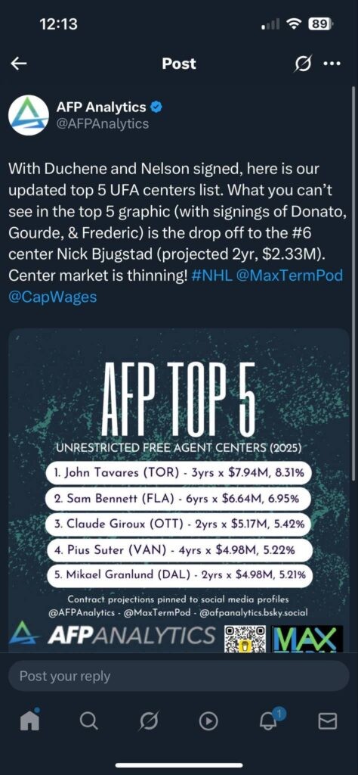Click the vertical scrollbar on right edge

pos(353,282)
